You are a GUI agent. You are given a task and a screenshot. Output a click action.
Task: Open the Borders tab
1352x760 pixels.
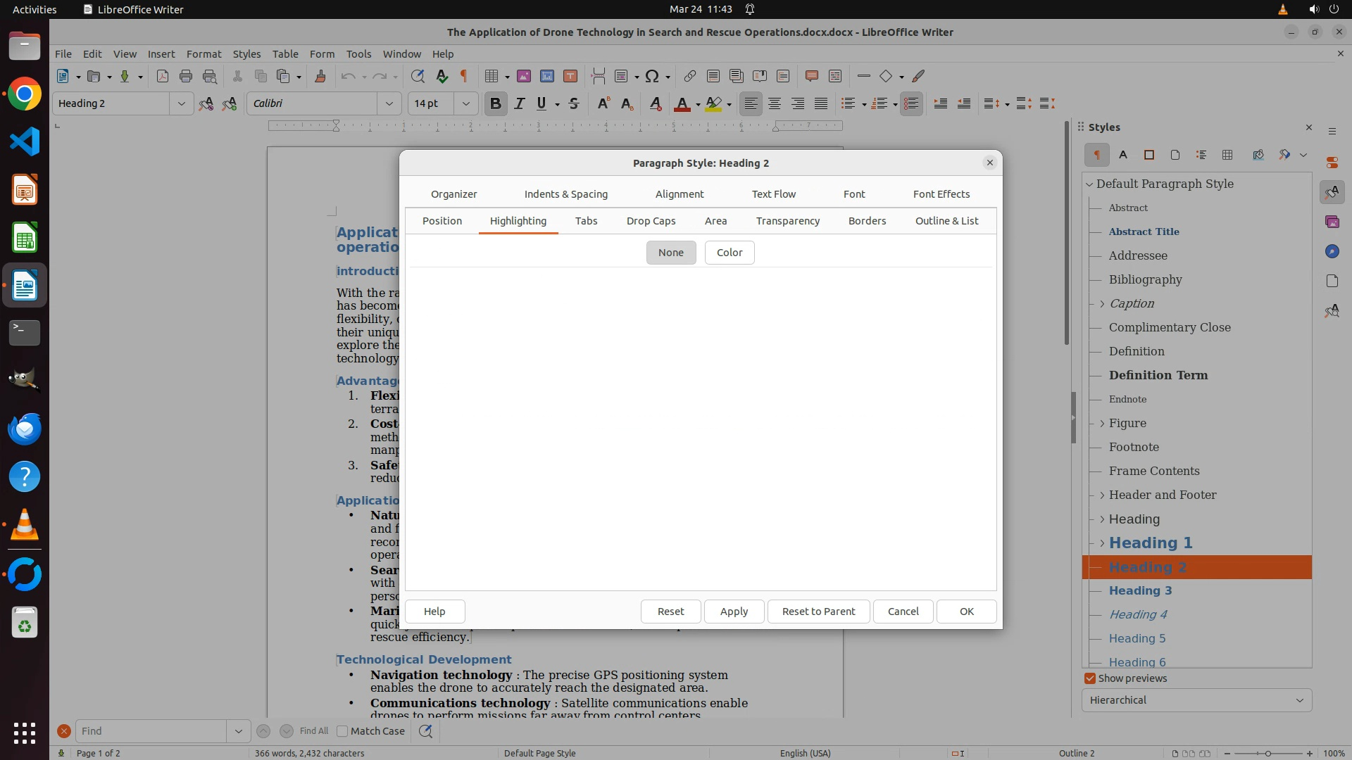(x=867, y=221)
